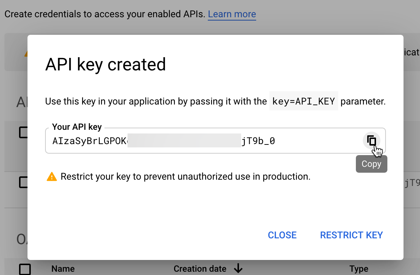Select the key=API_KEY code snippet
This screenshot has height=275, width=420.
coord(303,101)
